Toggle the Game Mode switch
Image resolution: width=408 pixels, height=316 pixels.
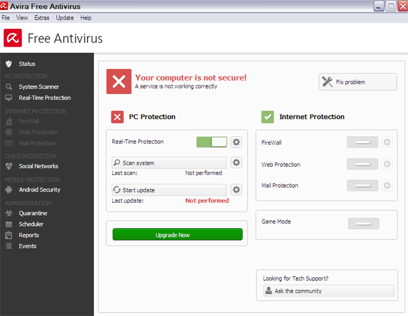(363, 224)
